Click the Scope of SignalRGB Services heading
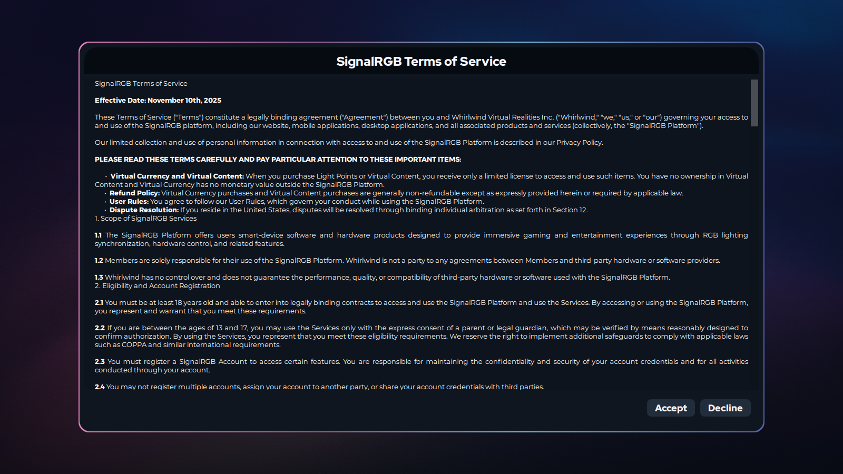This screenshot has width=843, height=474. (x=146, y=218)
